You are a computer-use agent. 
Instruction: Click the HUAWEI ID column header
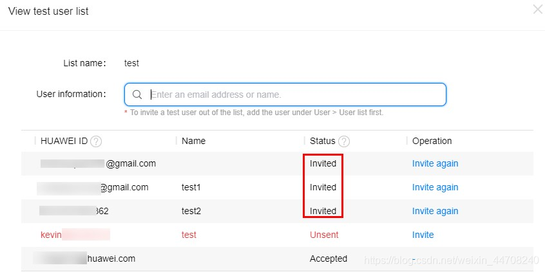(64, 141)
